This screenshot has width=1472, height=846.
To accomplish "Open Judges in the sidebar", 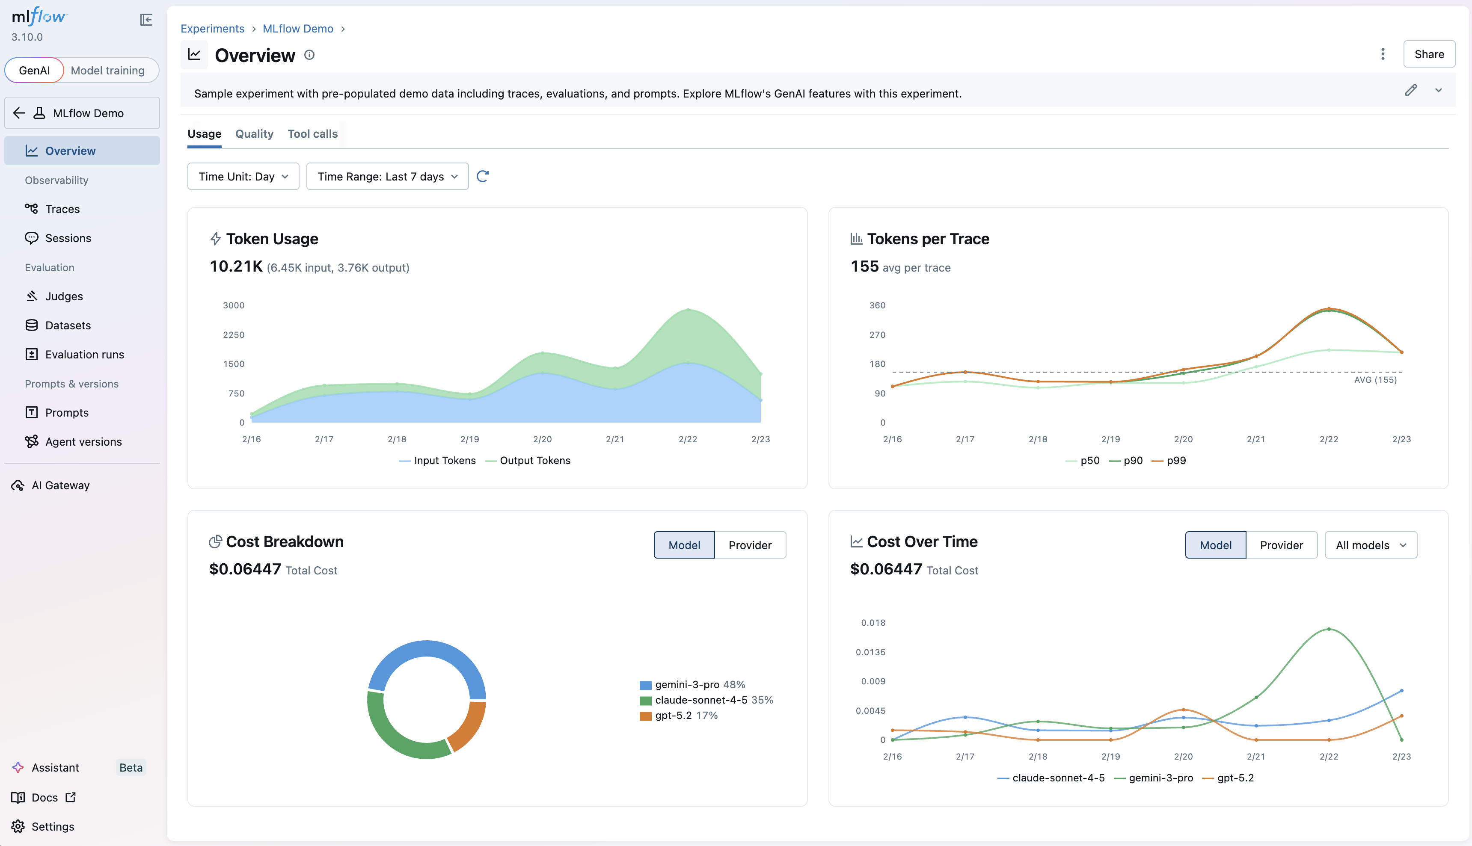I will [64, 296].
